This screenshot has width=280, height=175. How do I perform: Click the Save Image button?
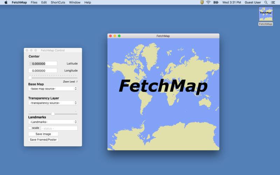pyautogui.click(x=43, y=134)
